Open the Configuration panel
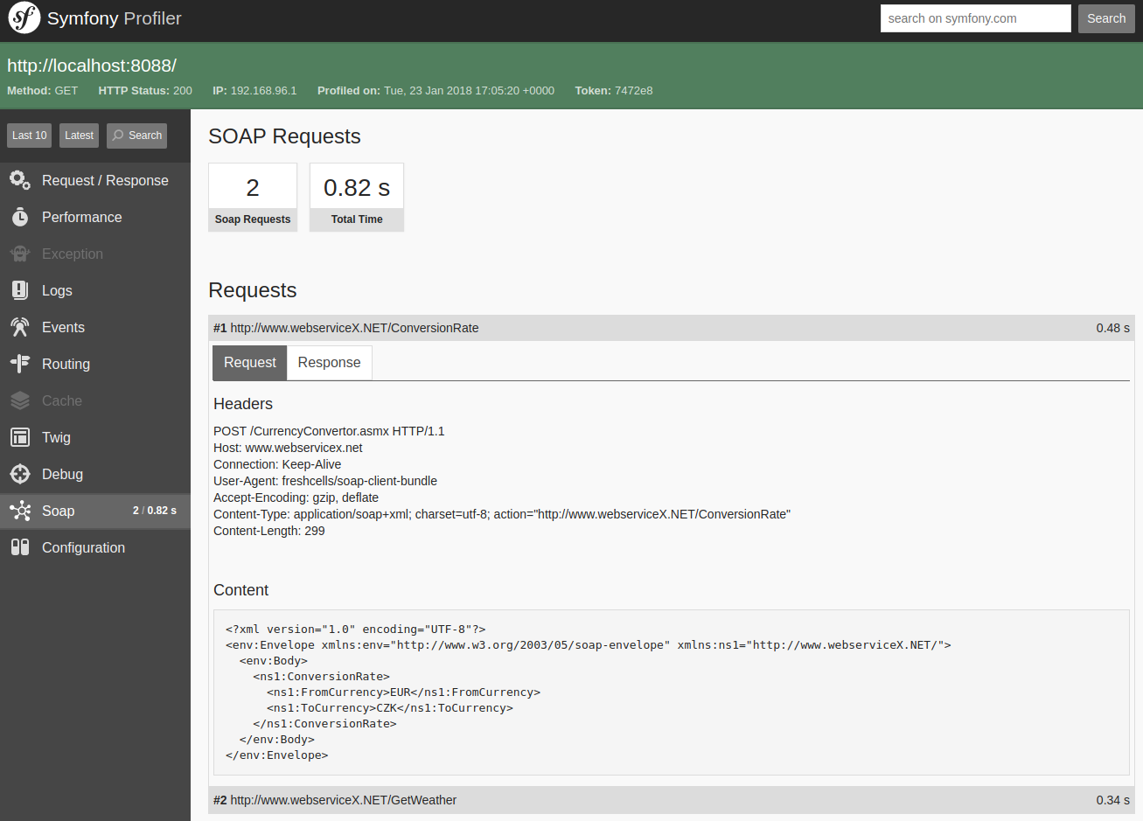 95,547
